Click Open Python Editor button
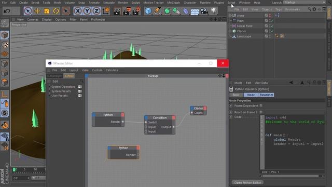The height and width of the screenshot is (187, 332). click(x=247, y=182)
